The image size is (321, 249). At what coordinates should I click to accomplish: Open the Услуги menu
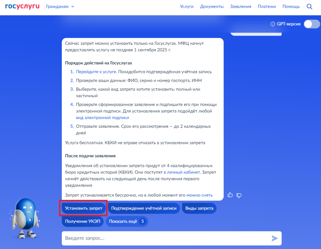point(187,7)
